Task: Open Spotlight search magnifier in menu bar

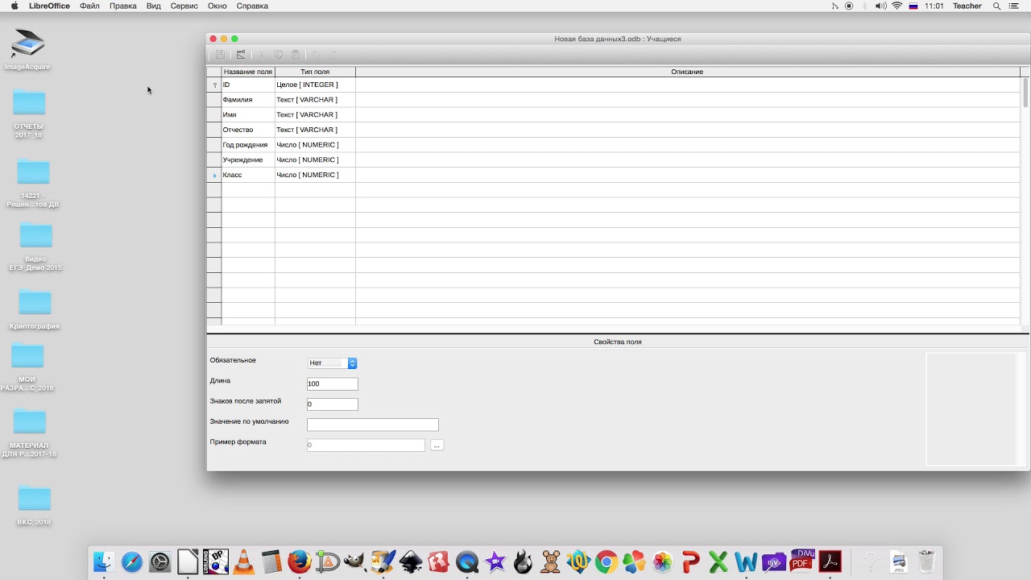Action: click(x=996, y=6)
